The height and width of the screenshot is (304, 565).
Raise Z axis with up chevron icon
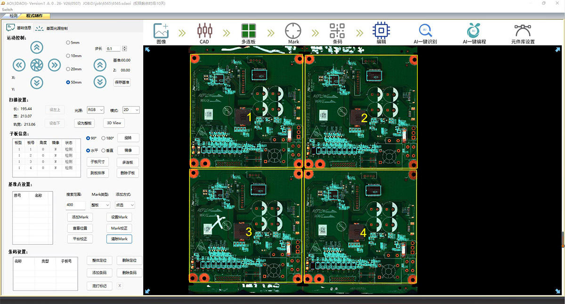click(99, 65)
